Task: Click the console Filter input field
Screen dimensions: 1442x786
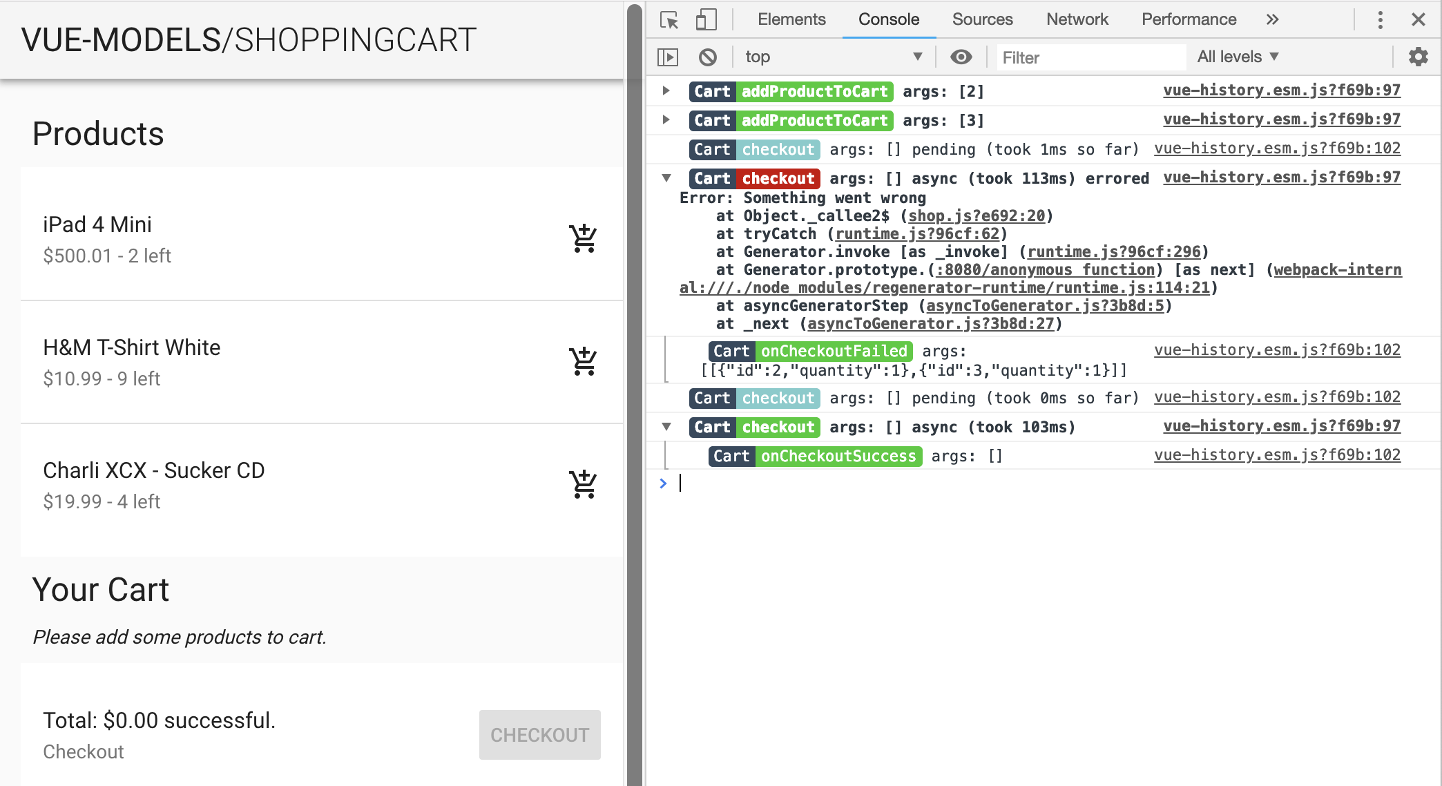Action: pyautogui.click(x=1091, y=57)
